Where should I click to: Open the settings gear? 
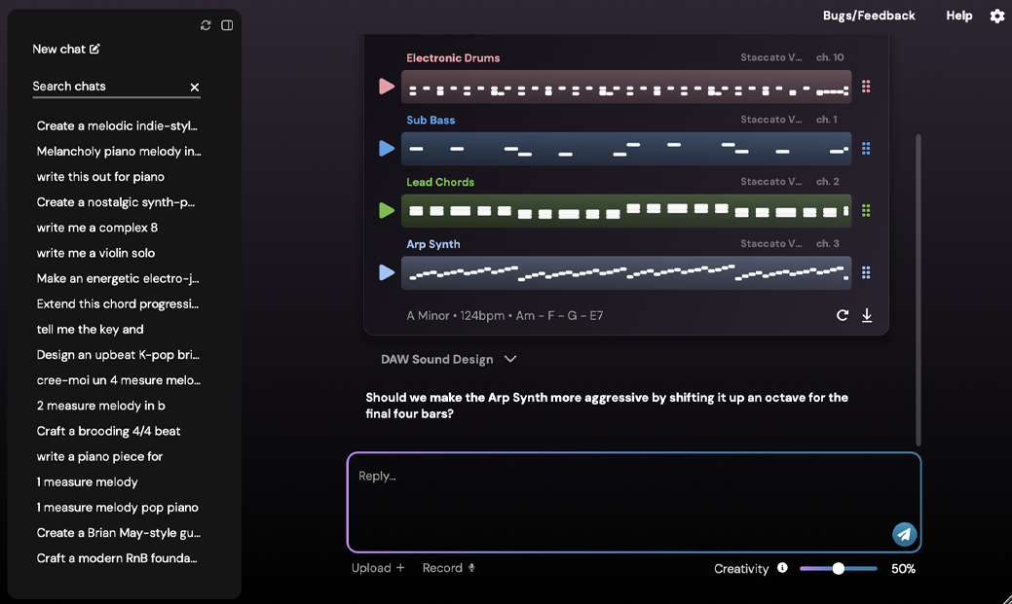[x=997, y=17]
